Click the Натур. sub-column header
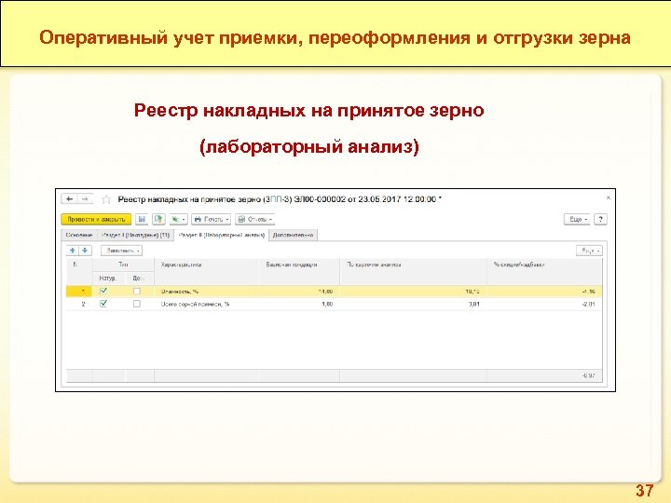Screen dimensions: 671x503 coord(109,279)
